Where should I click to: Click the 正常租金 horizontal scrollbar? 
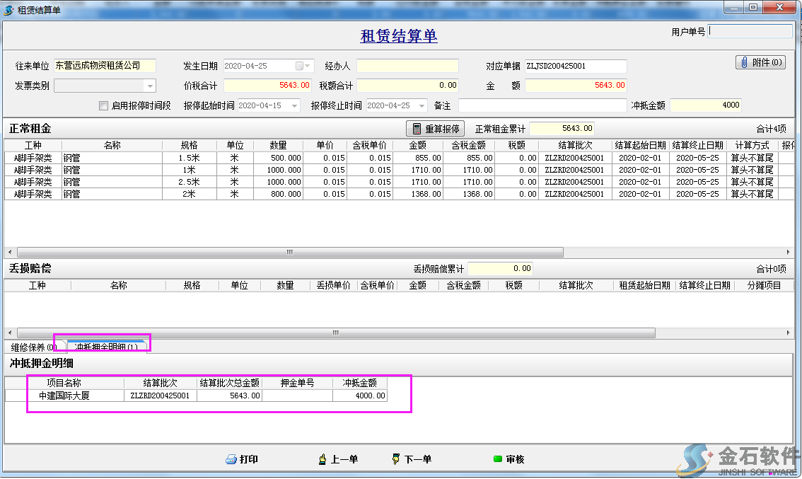pos(290,252)
